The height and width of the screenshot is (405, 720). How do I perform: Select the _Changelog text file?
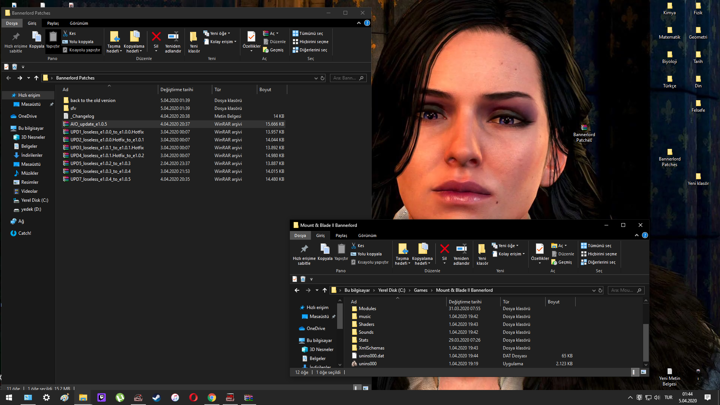[174, 116]
